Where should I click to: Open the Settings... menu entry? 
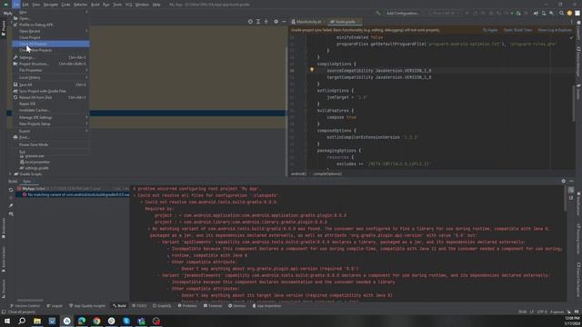[x=51, y=57]
